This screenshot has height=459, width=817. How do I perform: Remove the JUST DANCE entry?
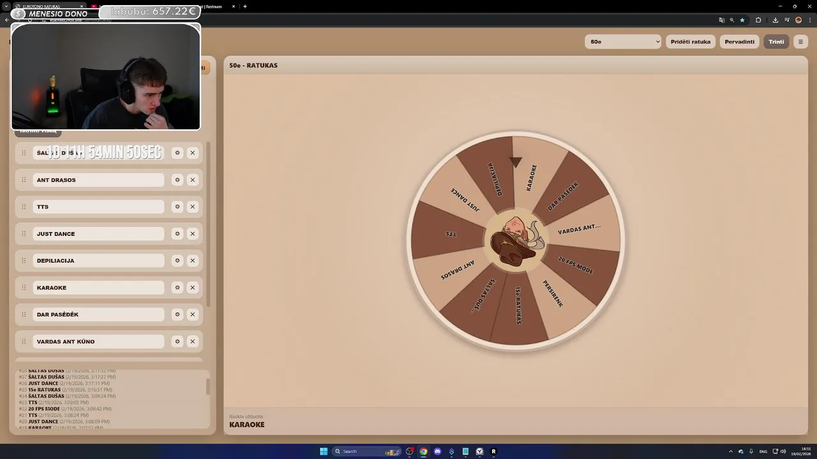pyautogui.click(x=193, y=234)
